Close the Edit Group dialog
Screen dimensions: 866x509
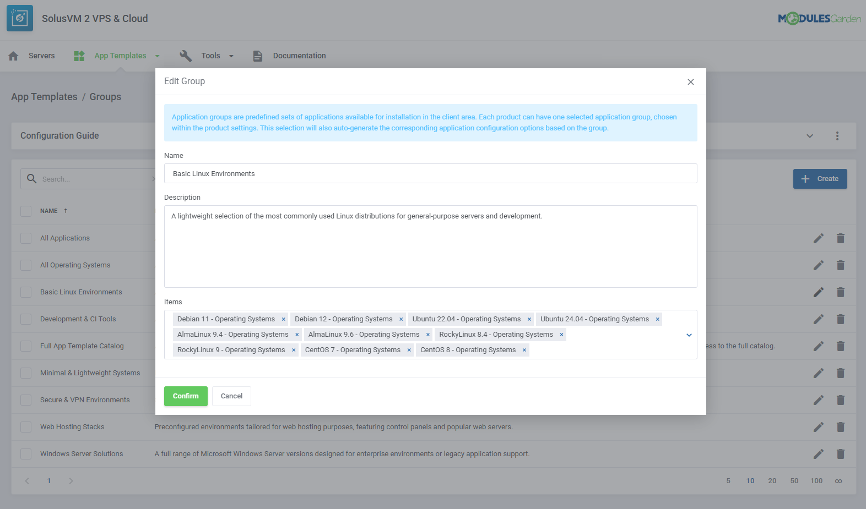coord(691,82)
